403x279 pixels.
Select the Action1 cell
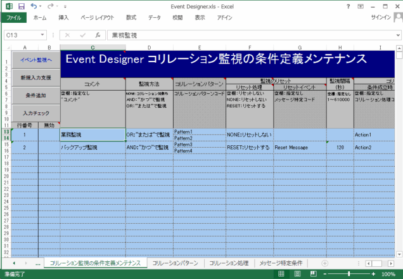(x=374, y=134)
